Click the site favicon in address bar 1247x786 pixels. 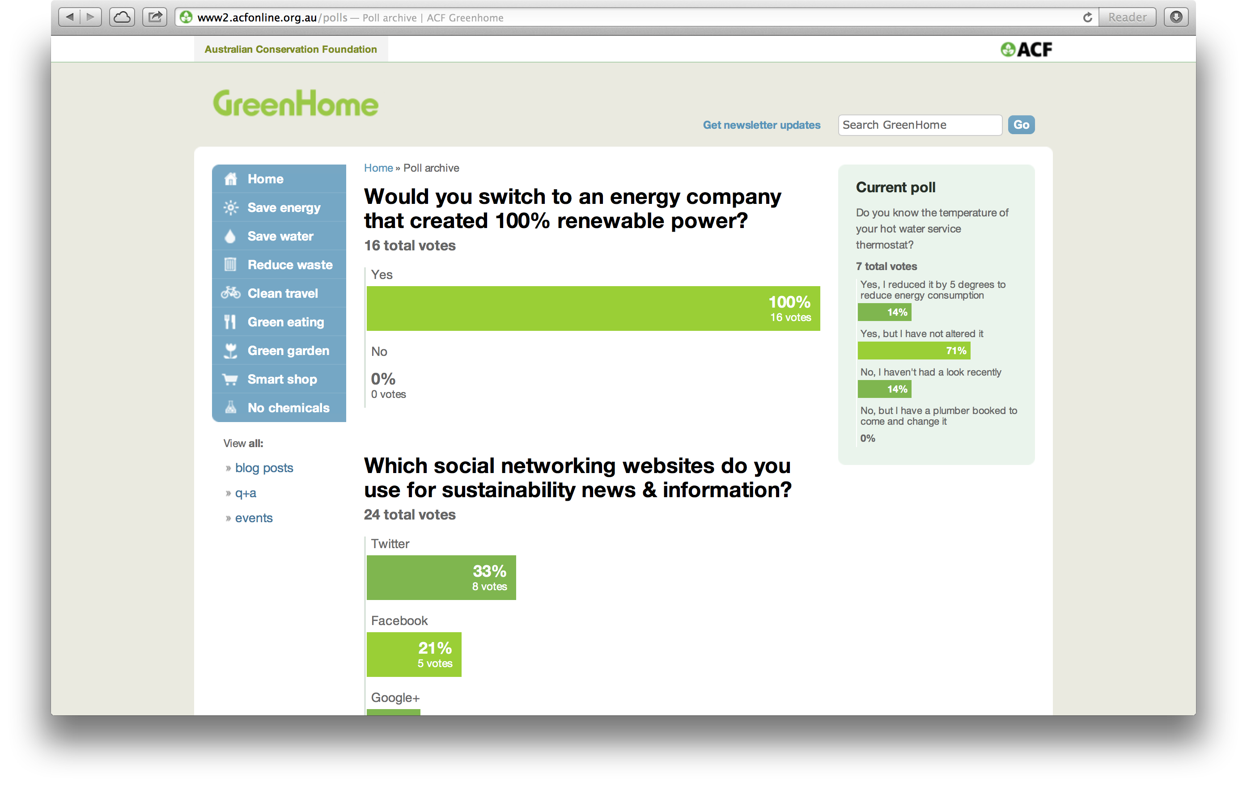186,17
